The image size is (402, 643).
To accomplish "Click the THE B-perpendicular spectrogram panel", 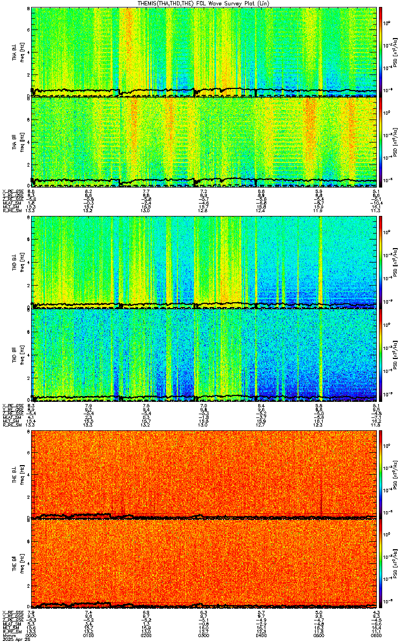I will click(x=204, y=475).
